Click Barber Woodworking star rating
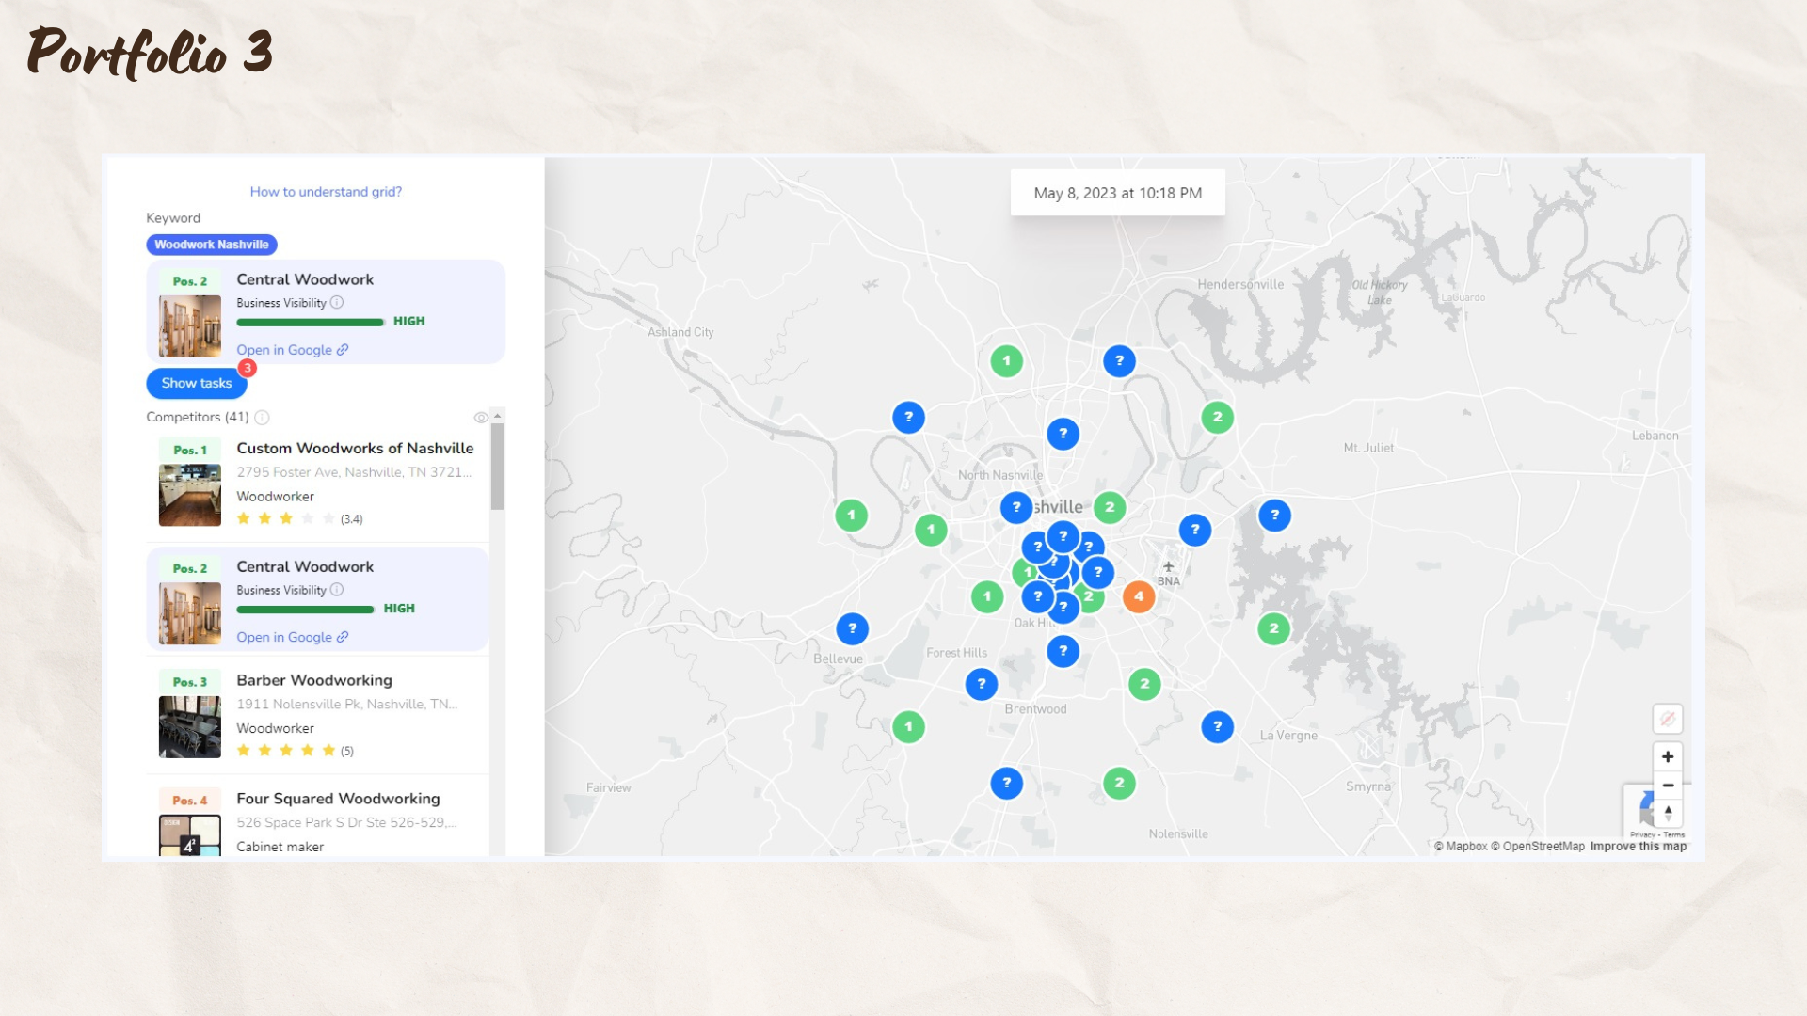This screenshot has width=1807, height=1016. (286, 751)
